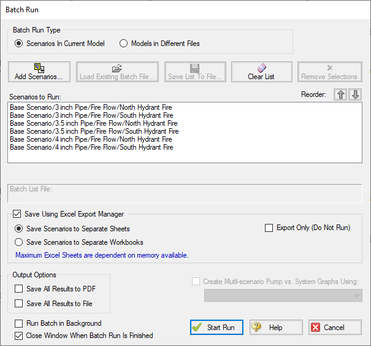Image resolution: width=371 pixels, height=346 pixels.
Task: Select Save Scenarios to Separate Workbooks option
Action: click(x=18, y=242)
